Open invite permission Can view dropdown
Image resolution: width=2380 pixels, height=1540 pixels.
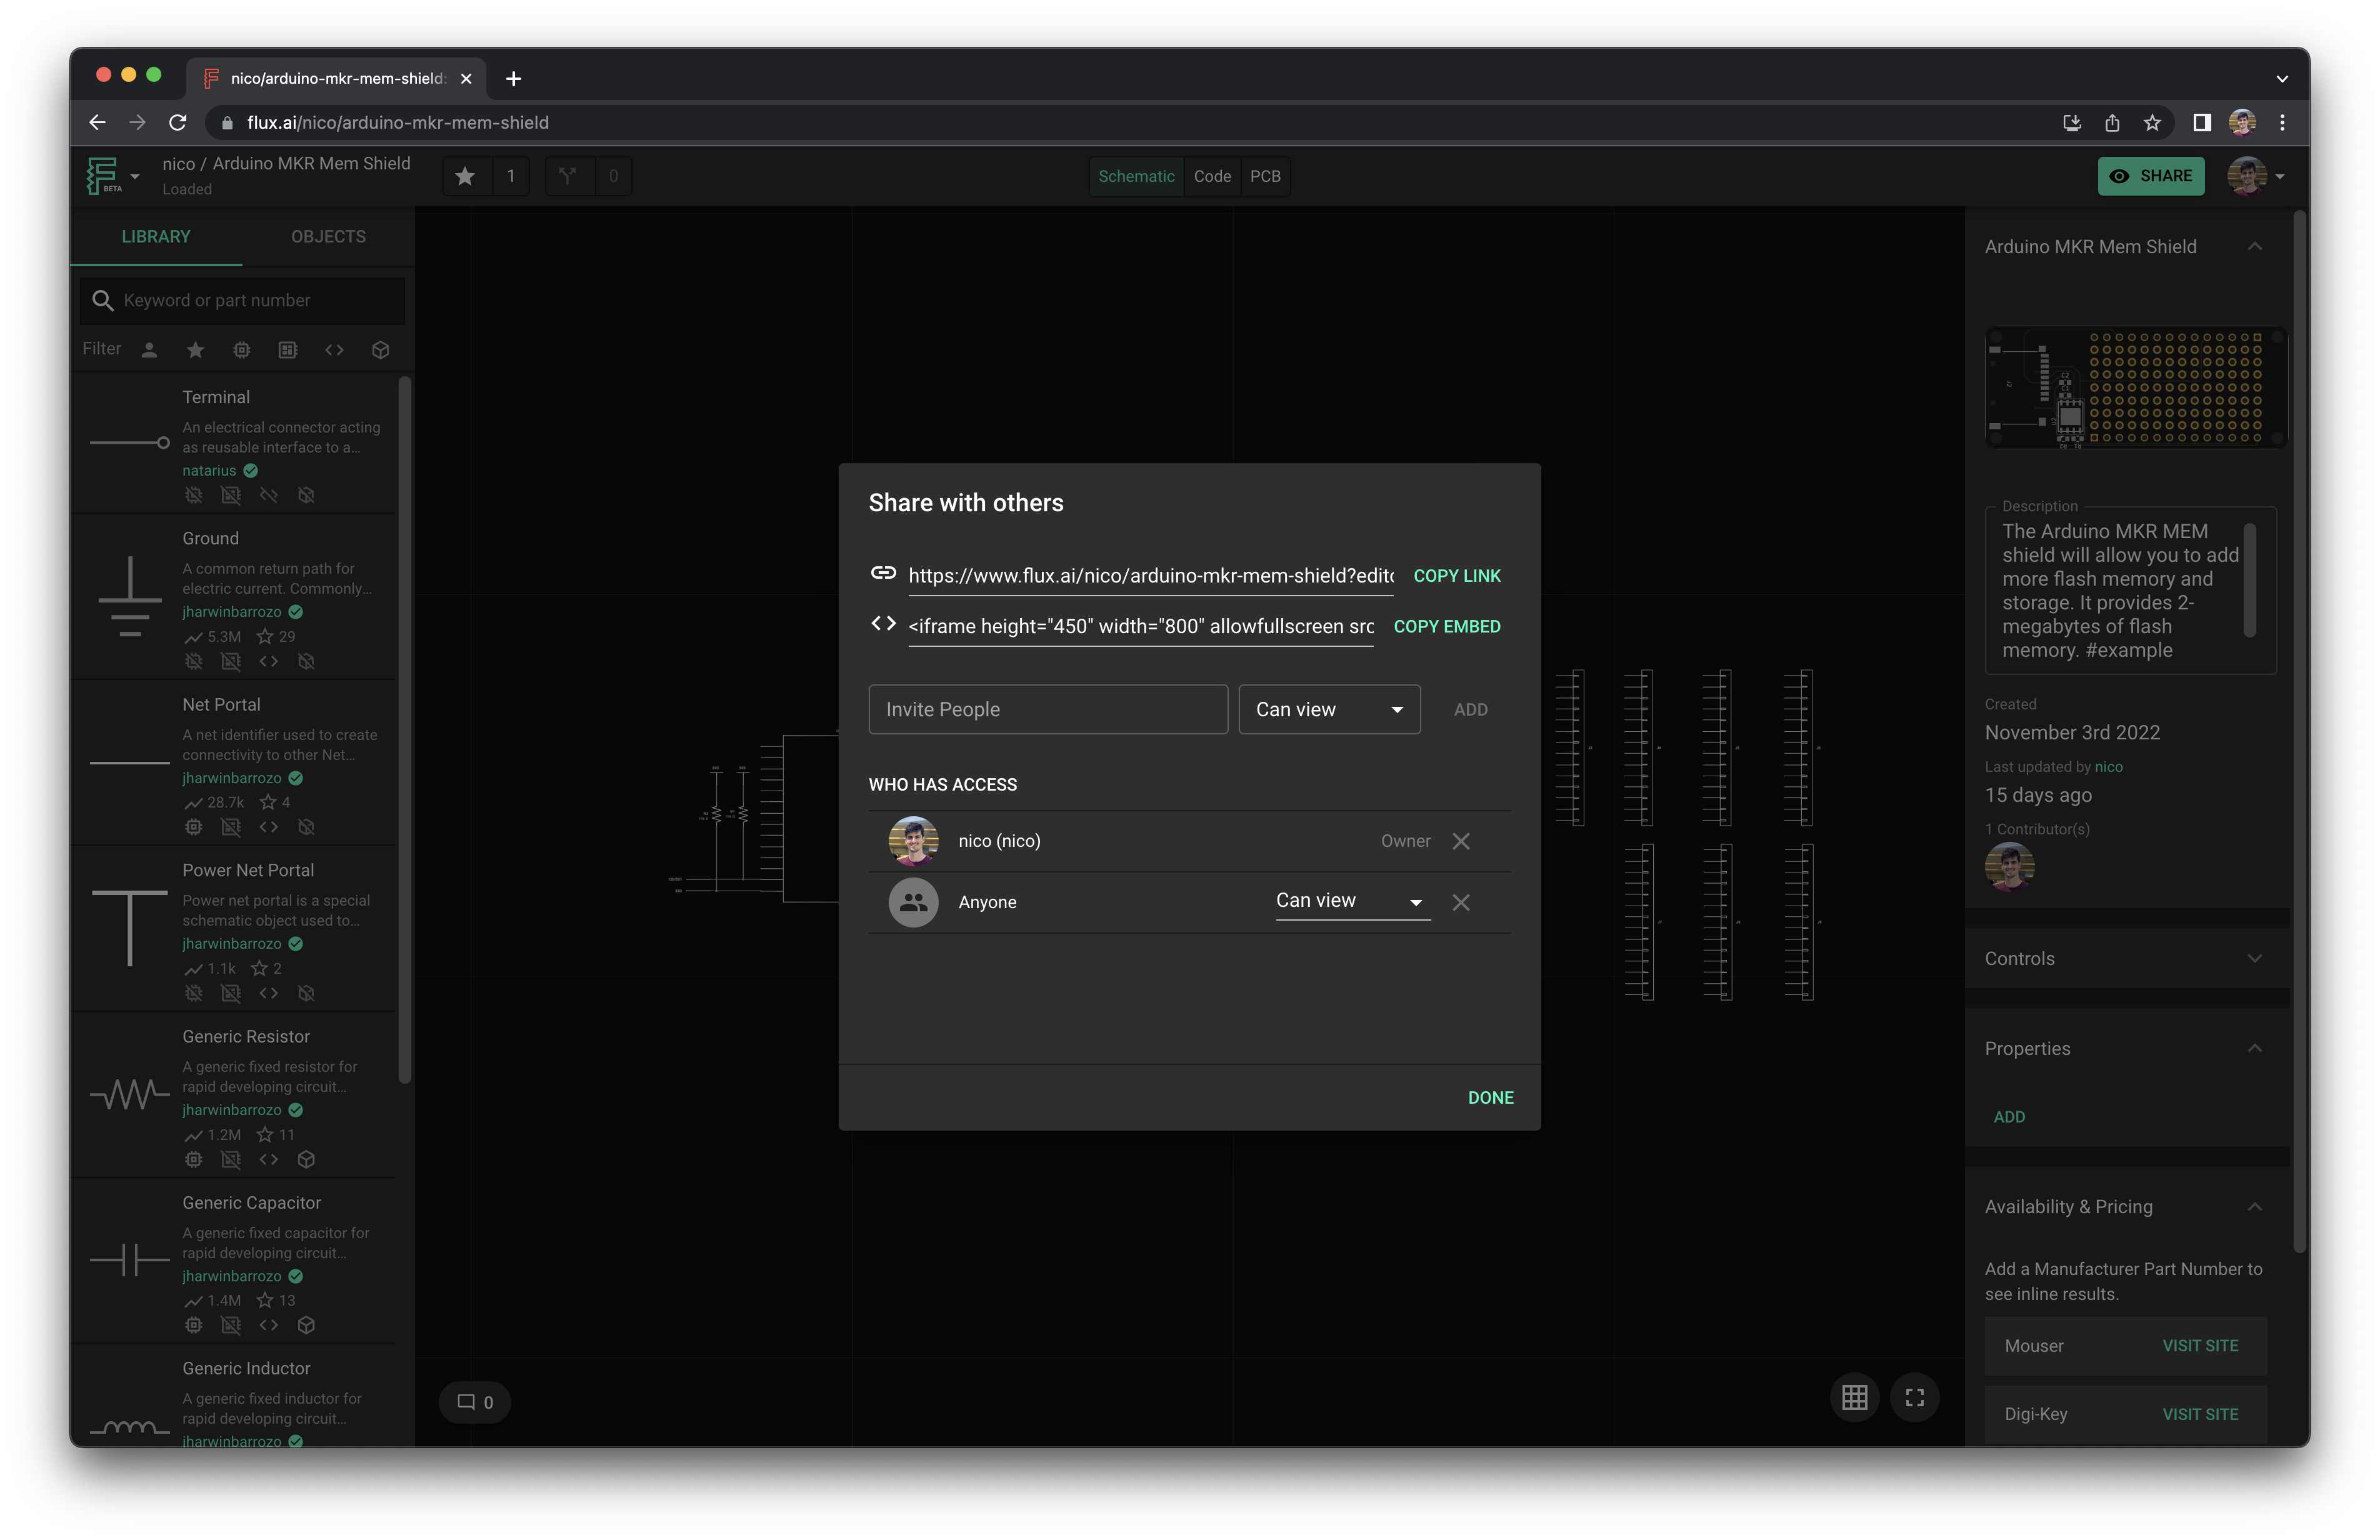pos(1329,709)
